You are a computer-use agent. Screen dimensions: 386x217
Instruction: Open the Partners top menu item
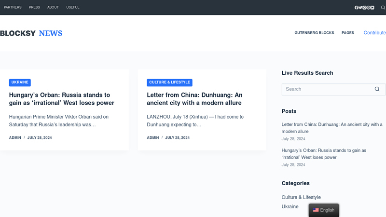13,7
